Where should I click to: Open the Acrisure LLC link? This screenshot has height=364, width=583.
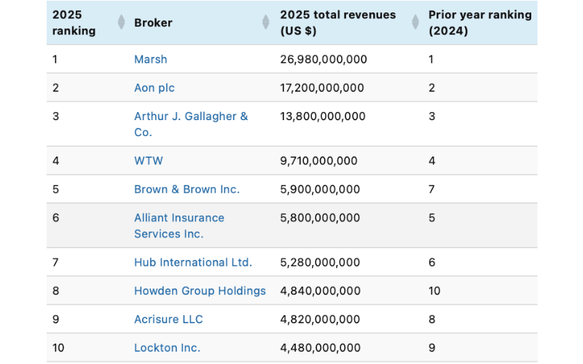pyautogui.click(x=168, y=320)
